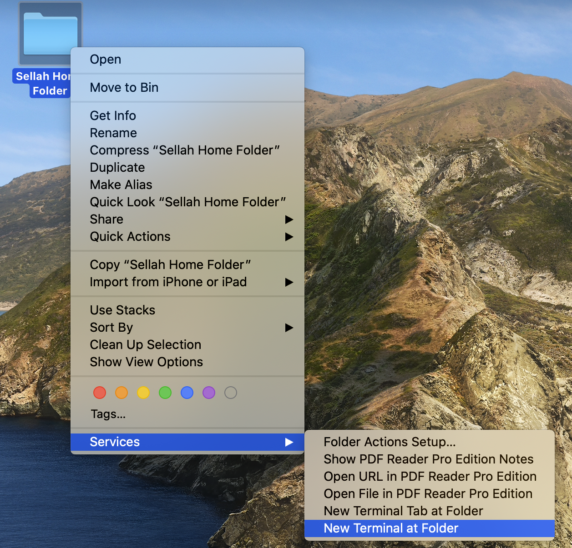This screenshot has height=548, width=572.
Task: Choose Get Info for the folder
Action: point(113,116)
